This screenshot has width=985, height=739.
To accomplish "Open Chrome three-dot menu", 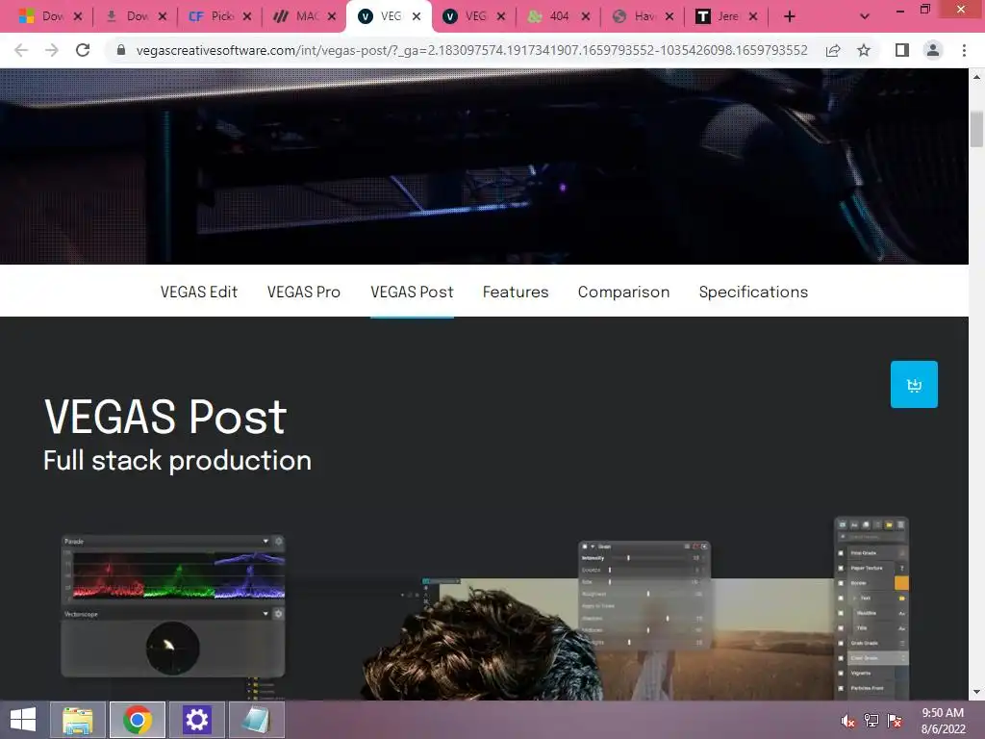I will click(964, 50).
